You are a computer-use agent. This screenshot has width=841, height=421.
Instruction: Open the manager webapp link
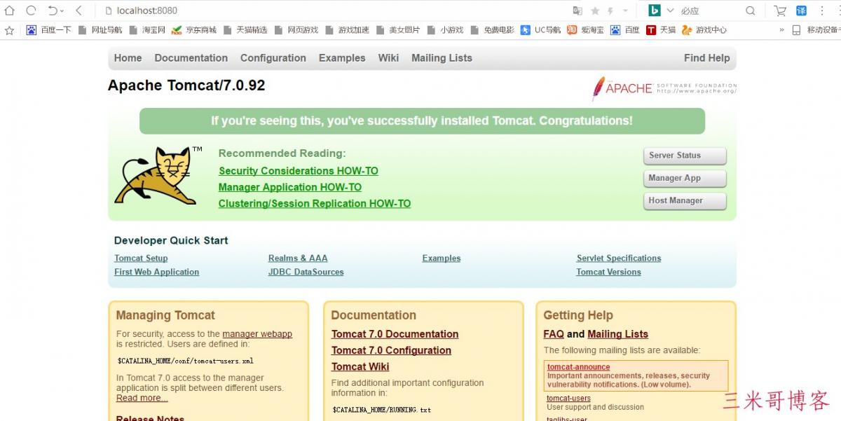point(257,334)
